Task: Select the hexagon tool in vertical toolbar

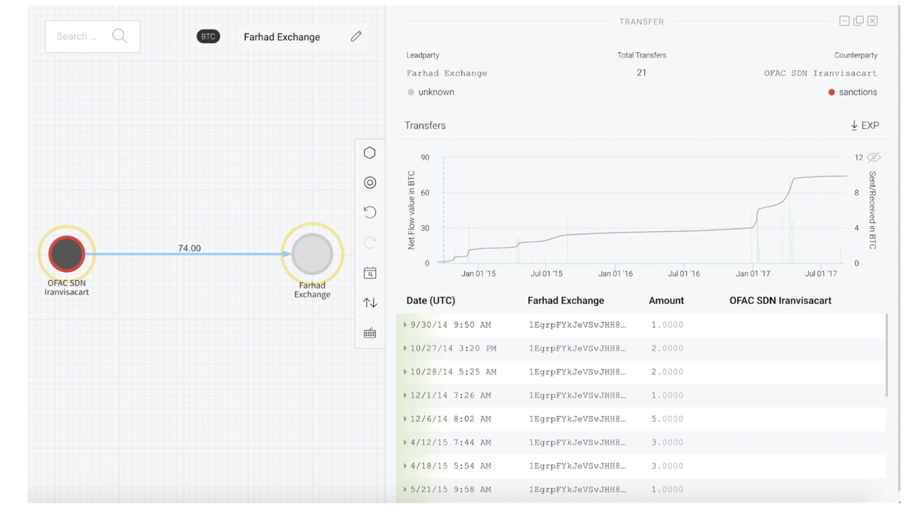Action: [x=370, y=153]
